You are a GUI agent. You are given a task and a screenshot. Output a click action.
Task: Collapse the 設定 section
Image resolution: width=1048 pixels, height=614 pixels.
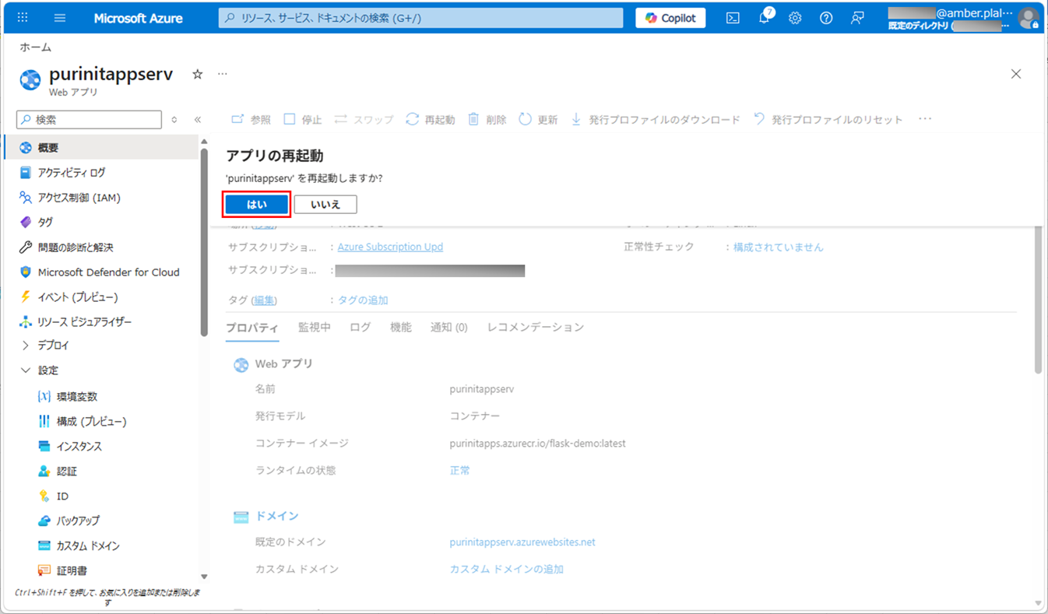(x=47, y=370)
